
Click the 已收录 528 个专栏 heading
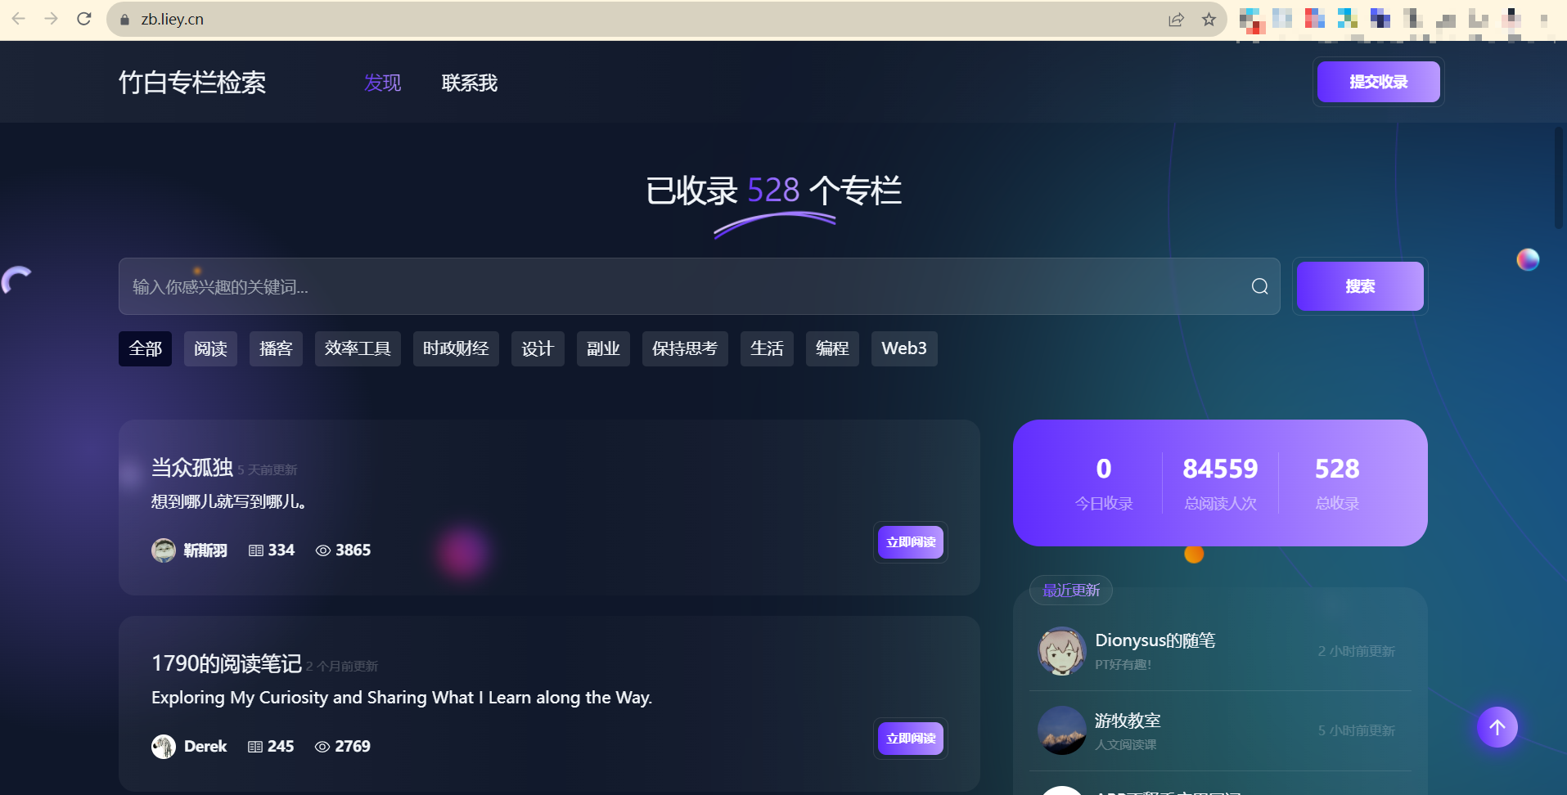[x=774, y=191]
